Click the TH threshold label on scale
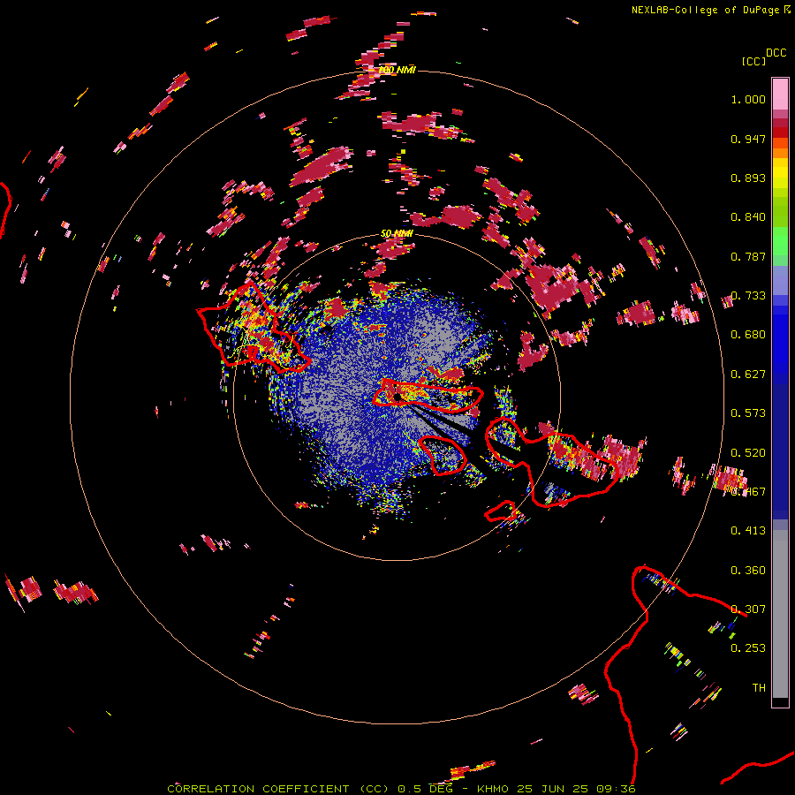 (759, 688)
